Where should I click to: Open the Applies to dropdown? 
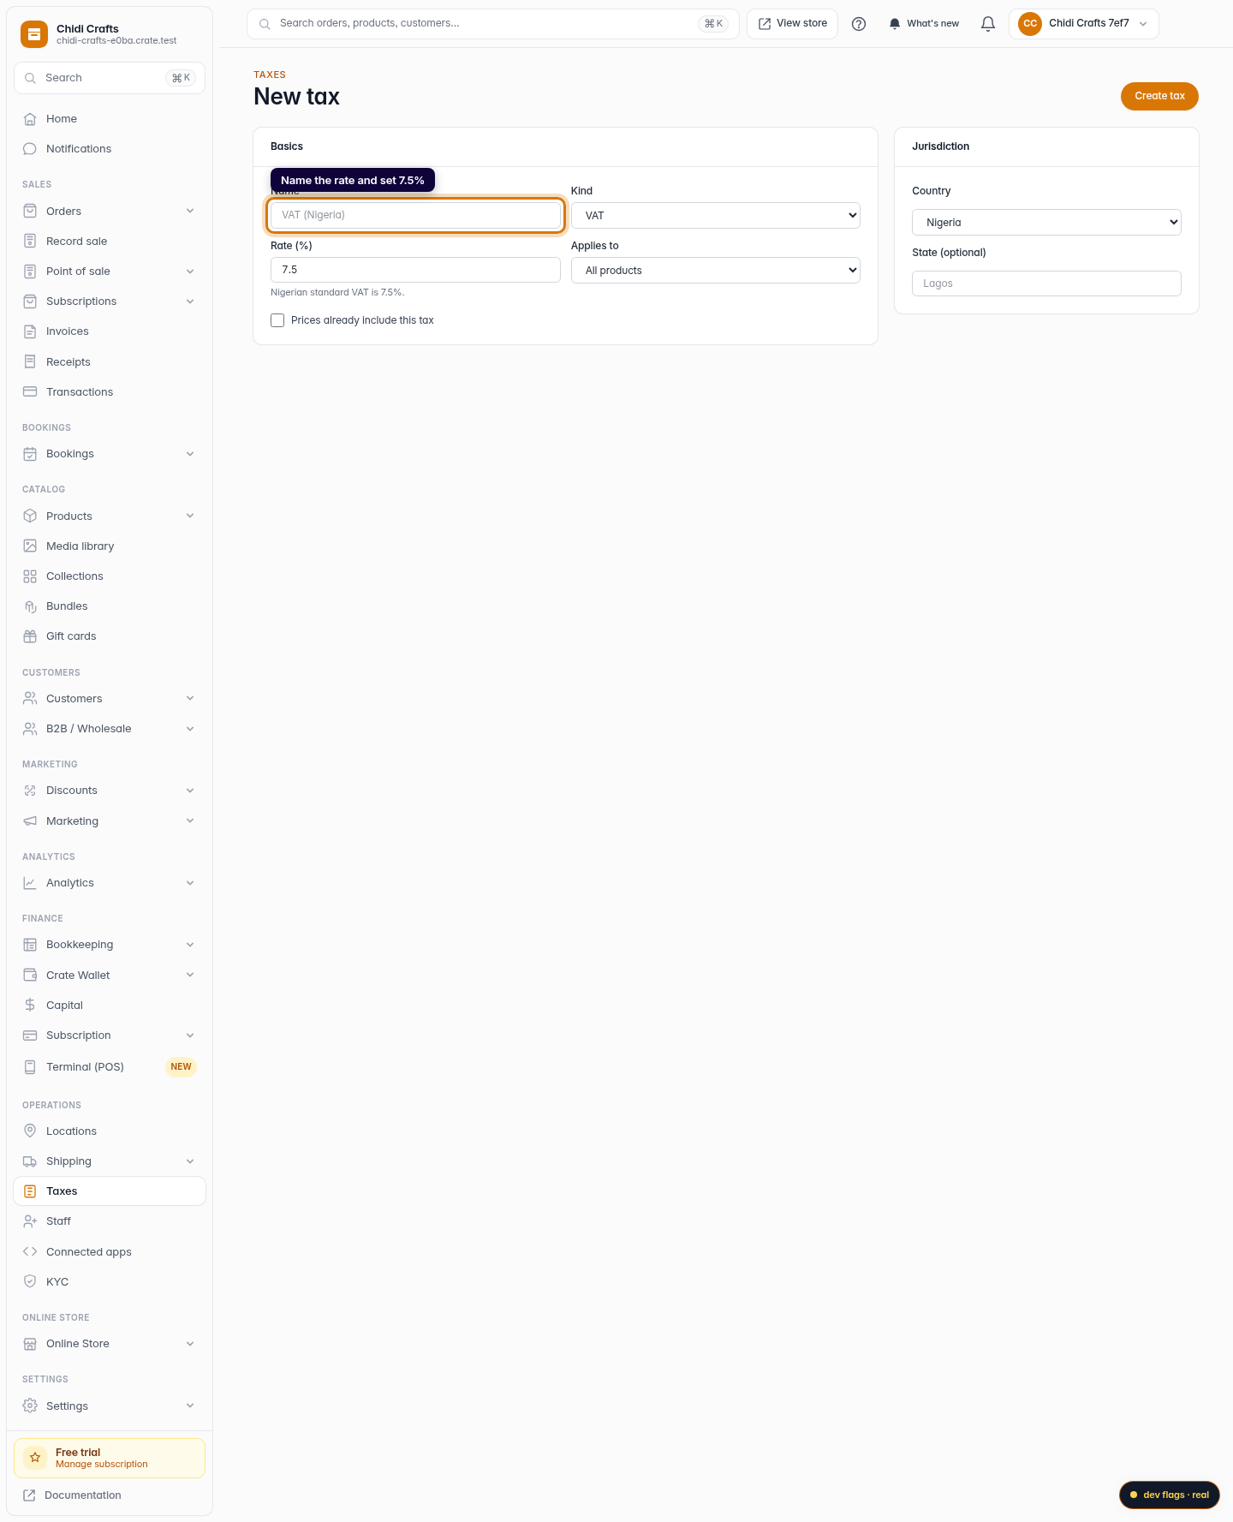716,271
